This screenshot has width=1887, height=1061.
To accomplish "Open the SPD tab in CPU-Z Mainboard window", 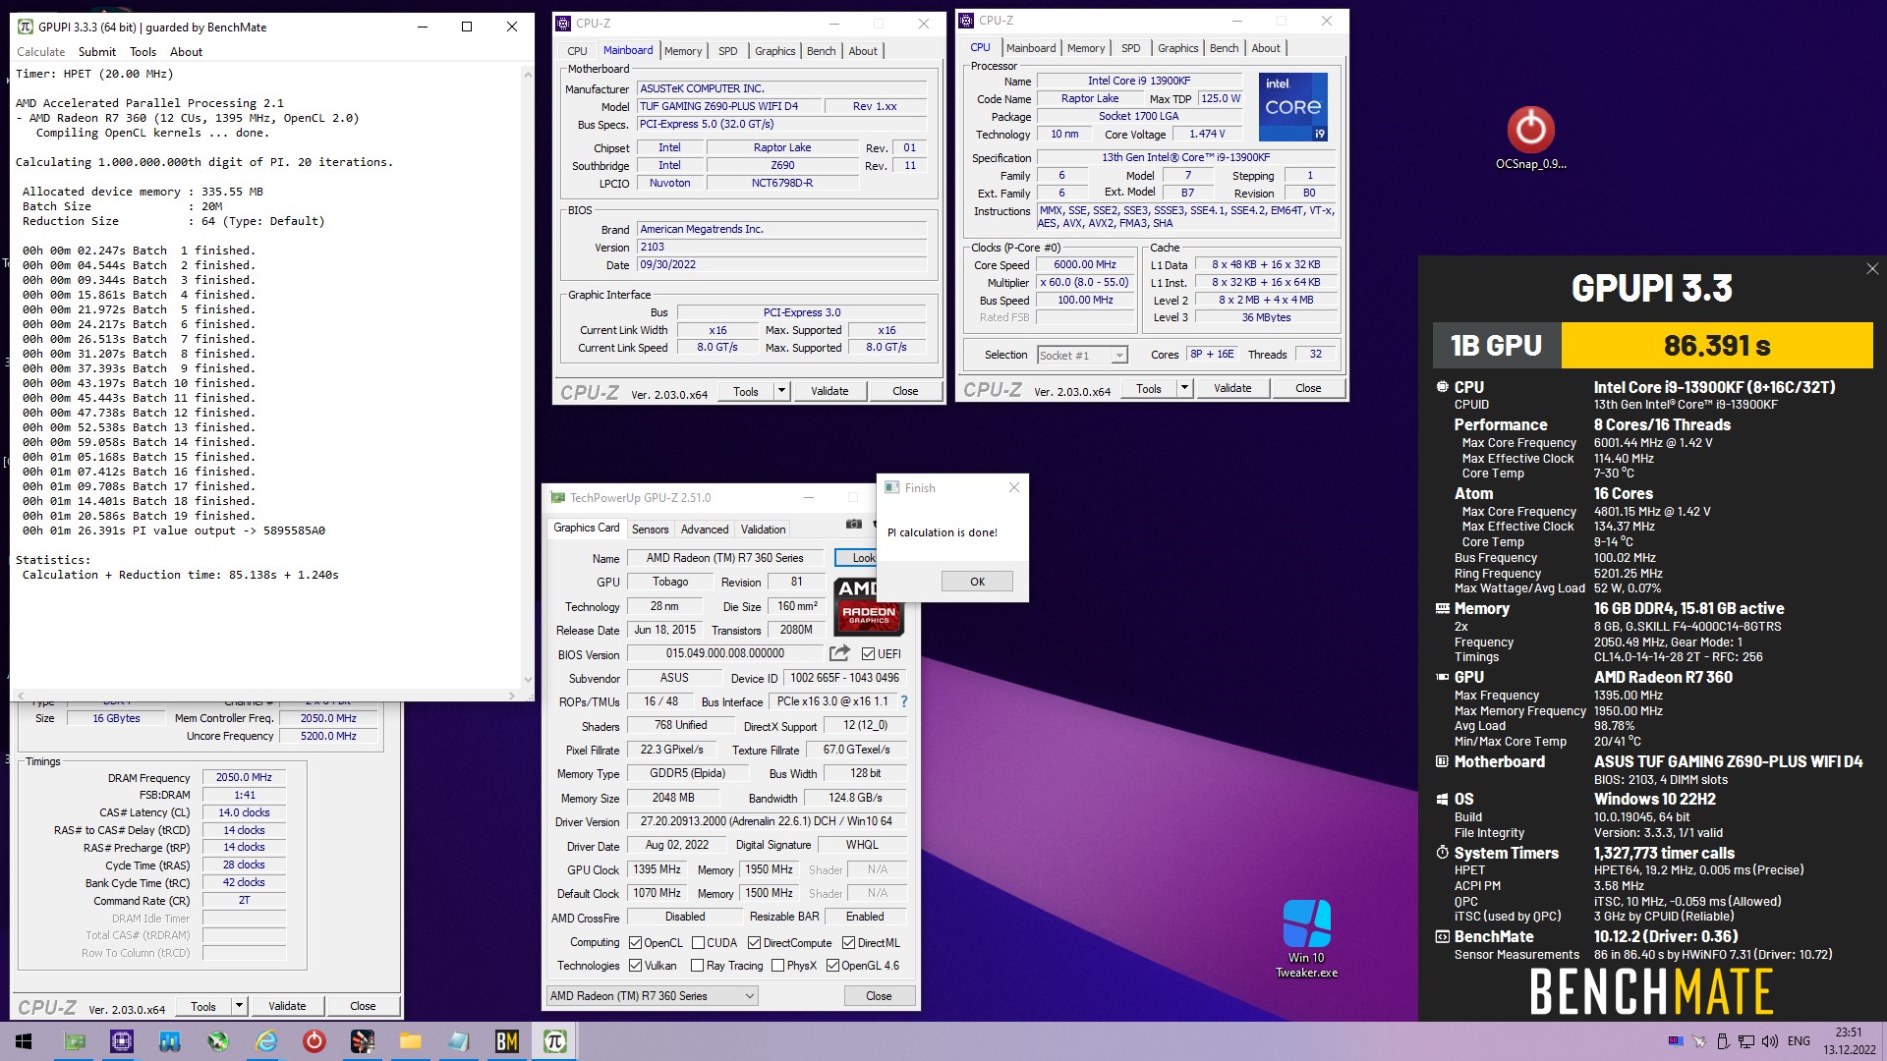I will [727, 51].
